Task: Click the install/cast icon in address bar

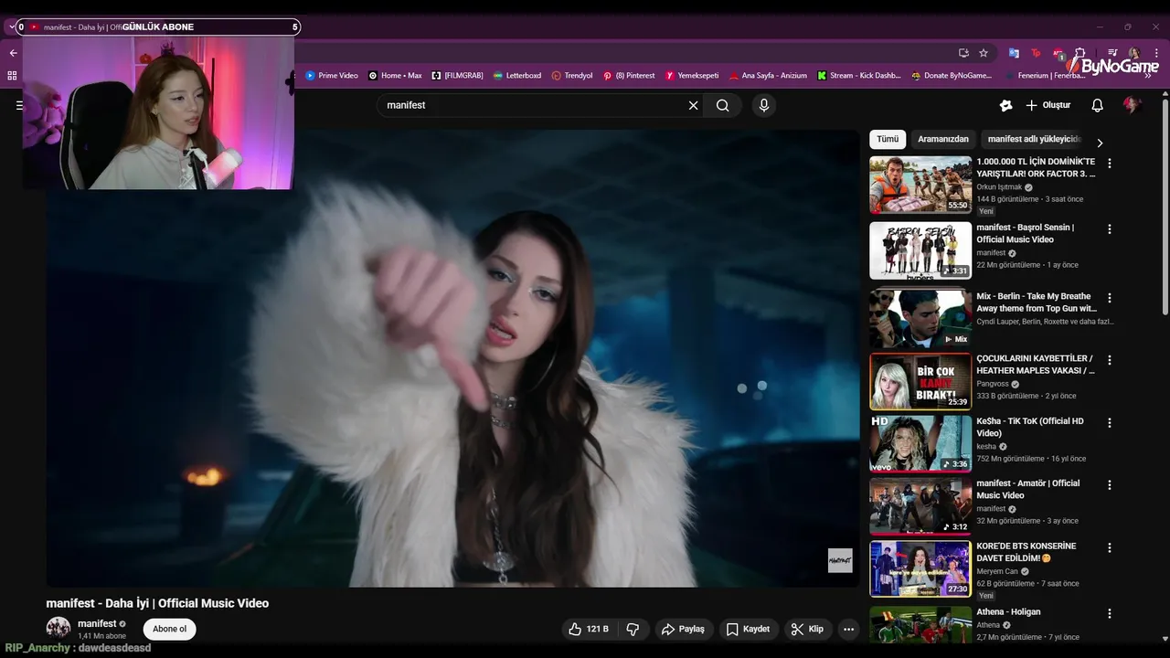Action: click(963, 53)
